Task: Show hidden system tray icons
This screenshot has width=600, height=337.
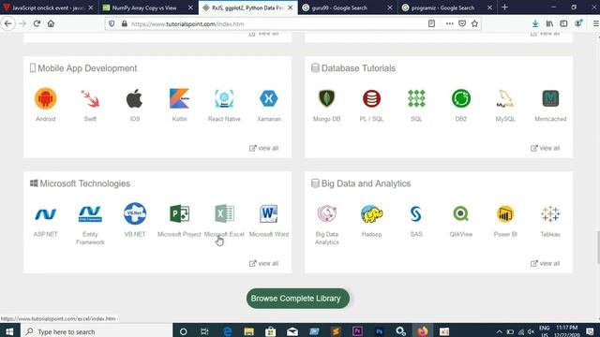Action: pos(499,331)
